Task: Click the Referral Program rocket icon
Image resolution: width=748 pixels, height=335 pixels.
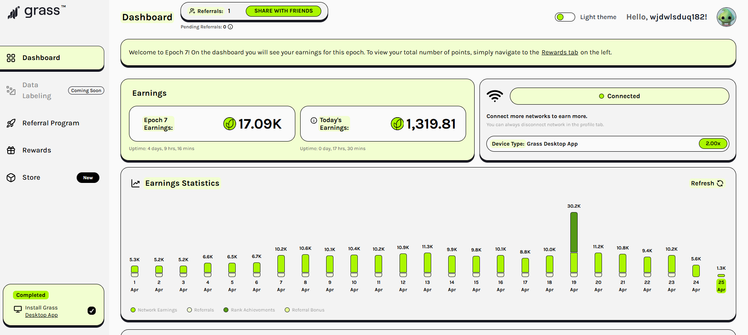Action: tap(11, 123)
